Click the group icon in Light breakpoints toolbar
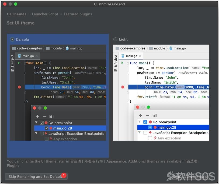The width and height of the screenshot is (219, 184). coord(154,116)
